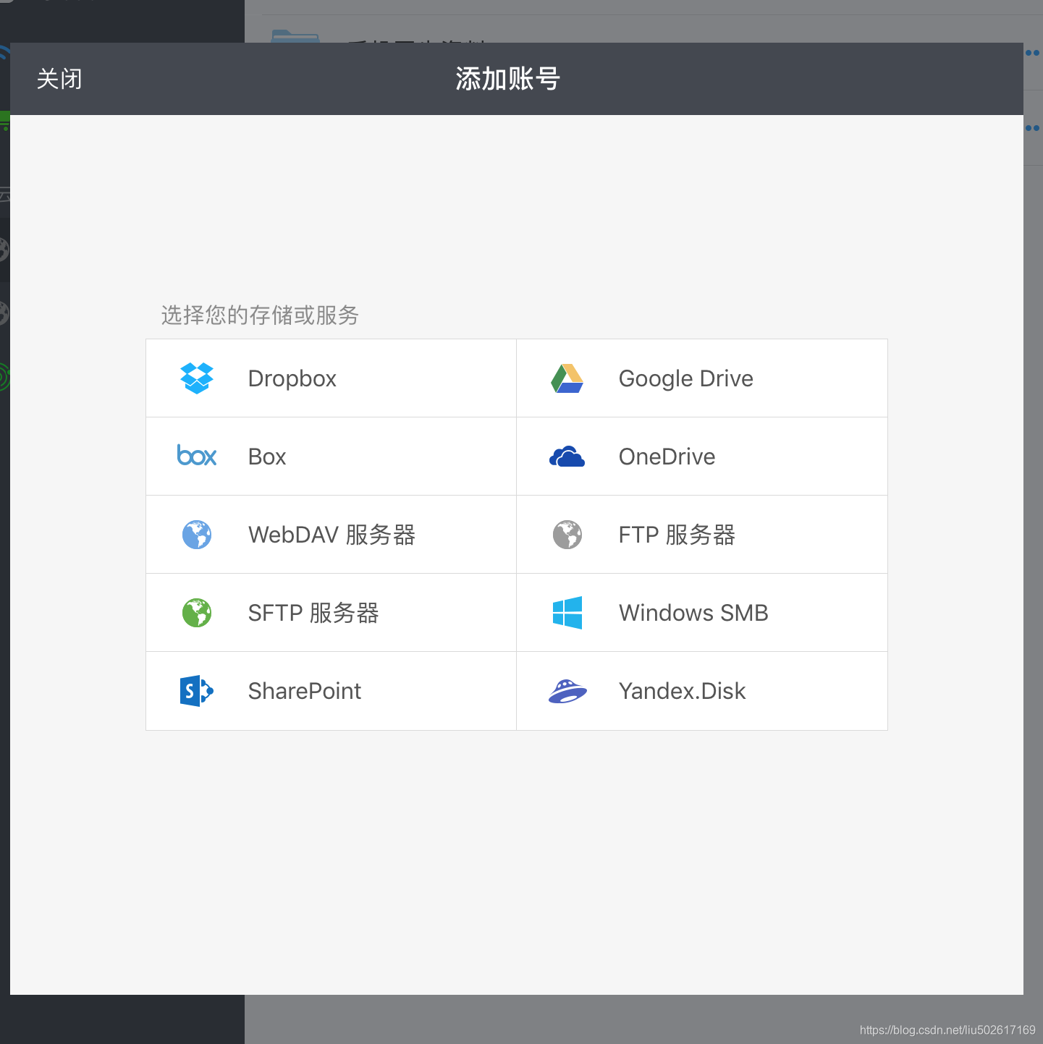1043x1044 pixels.
Task: Select the Yandex.Disk label
Action: pyautogui.click(x=683, y=691)
